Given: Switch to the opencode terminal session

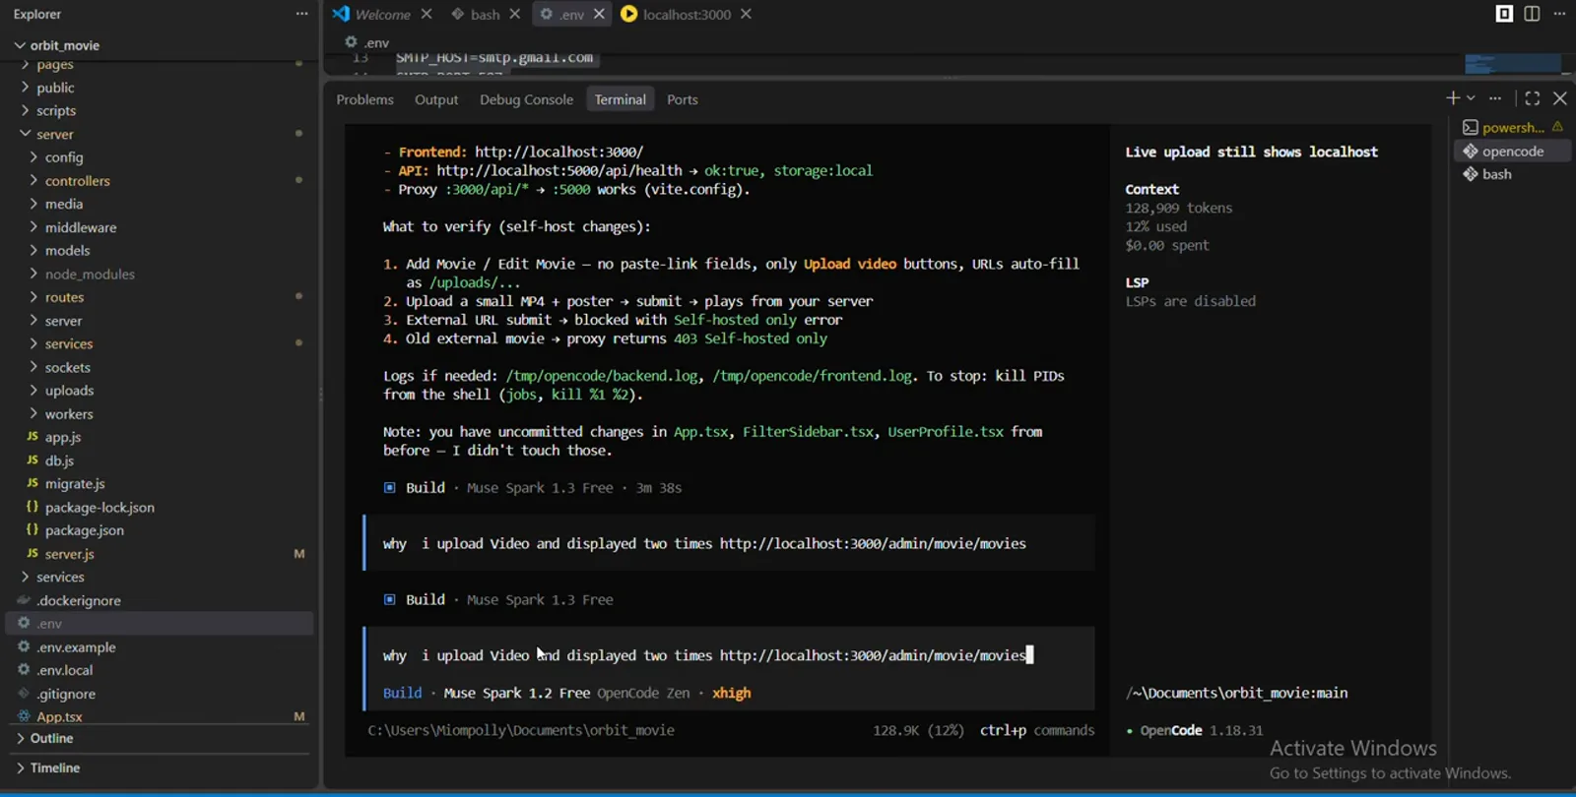Looking at the screenshot, I should pyautogui.click(x=1512, y=152).
